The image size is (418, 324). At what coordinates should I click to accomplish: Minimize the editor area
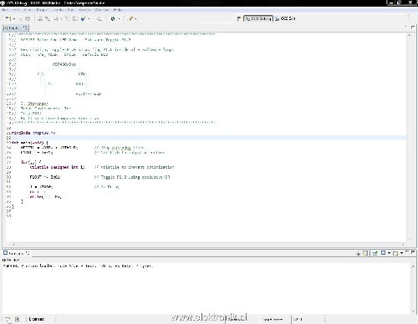405,27
